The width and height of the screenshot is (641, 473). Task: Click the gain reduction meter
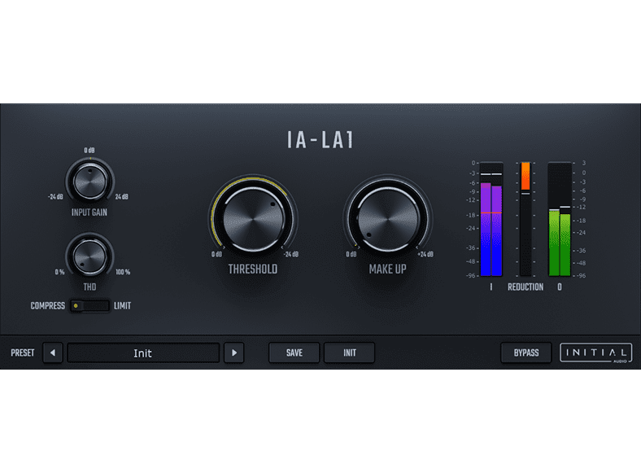525,219
